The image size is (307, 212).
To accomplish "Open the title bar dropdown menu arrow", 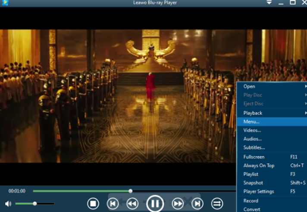I will [269, 3].
